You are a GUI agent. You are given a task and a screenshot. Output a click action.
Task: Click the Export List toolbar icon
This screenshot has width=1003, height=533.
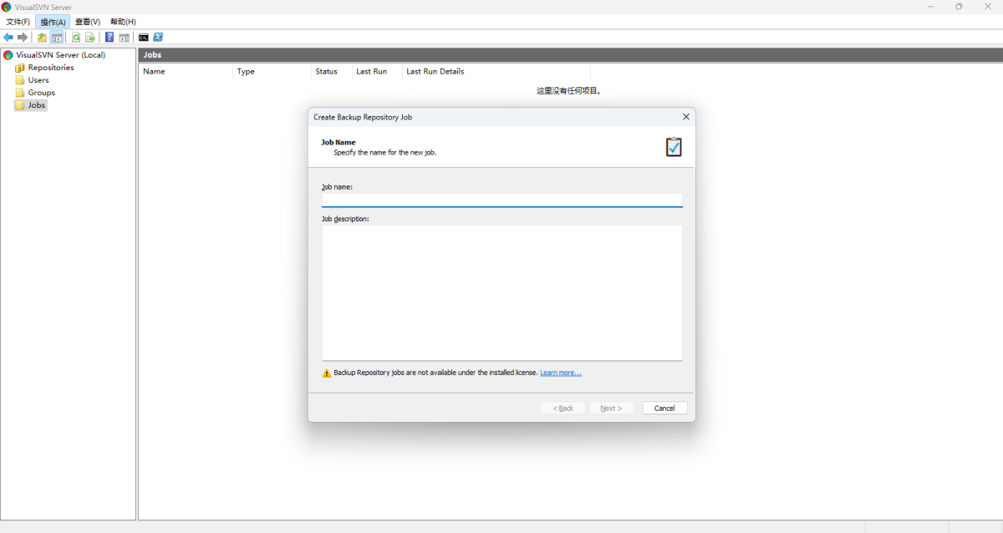(x=90, y=38)
